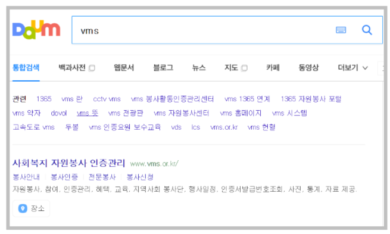Open related search vms 인증요원 보수교육
The height and width of the screenshot is (234, 390).
[x=125, y=127]
